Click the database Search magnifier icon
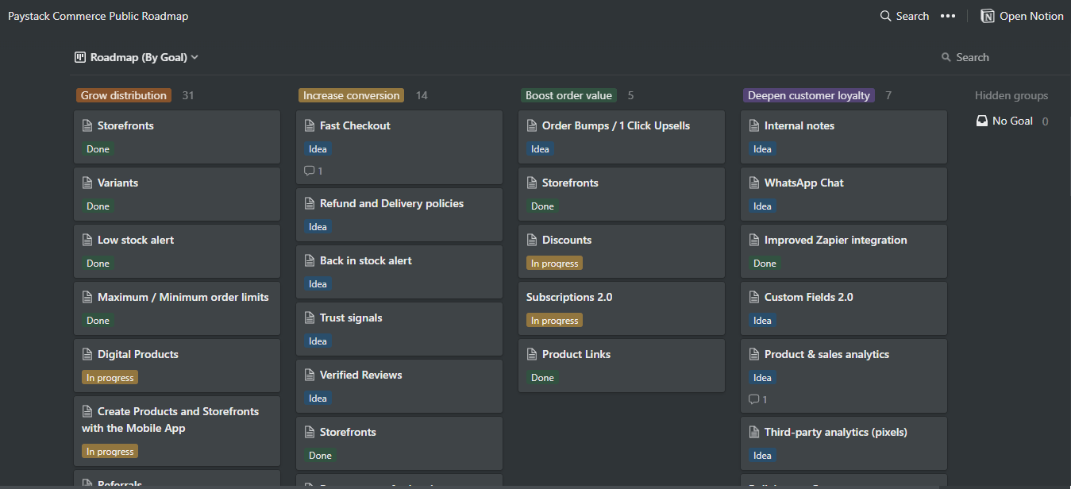Screen dimensions: 1071x489 [946, 57]
